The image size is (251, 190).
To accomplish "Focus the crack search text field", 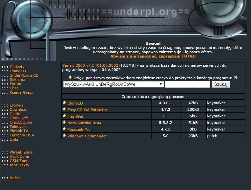I will [x=187, y=84].
